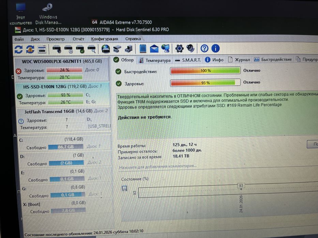Click the red X health icon for WDC disk

[18, 71]
